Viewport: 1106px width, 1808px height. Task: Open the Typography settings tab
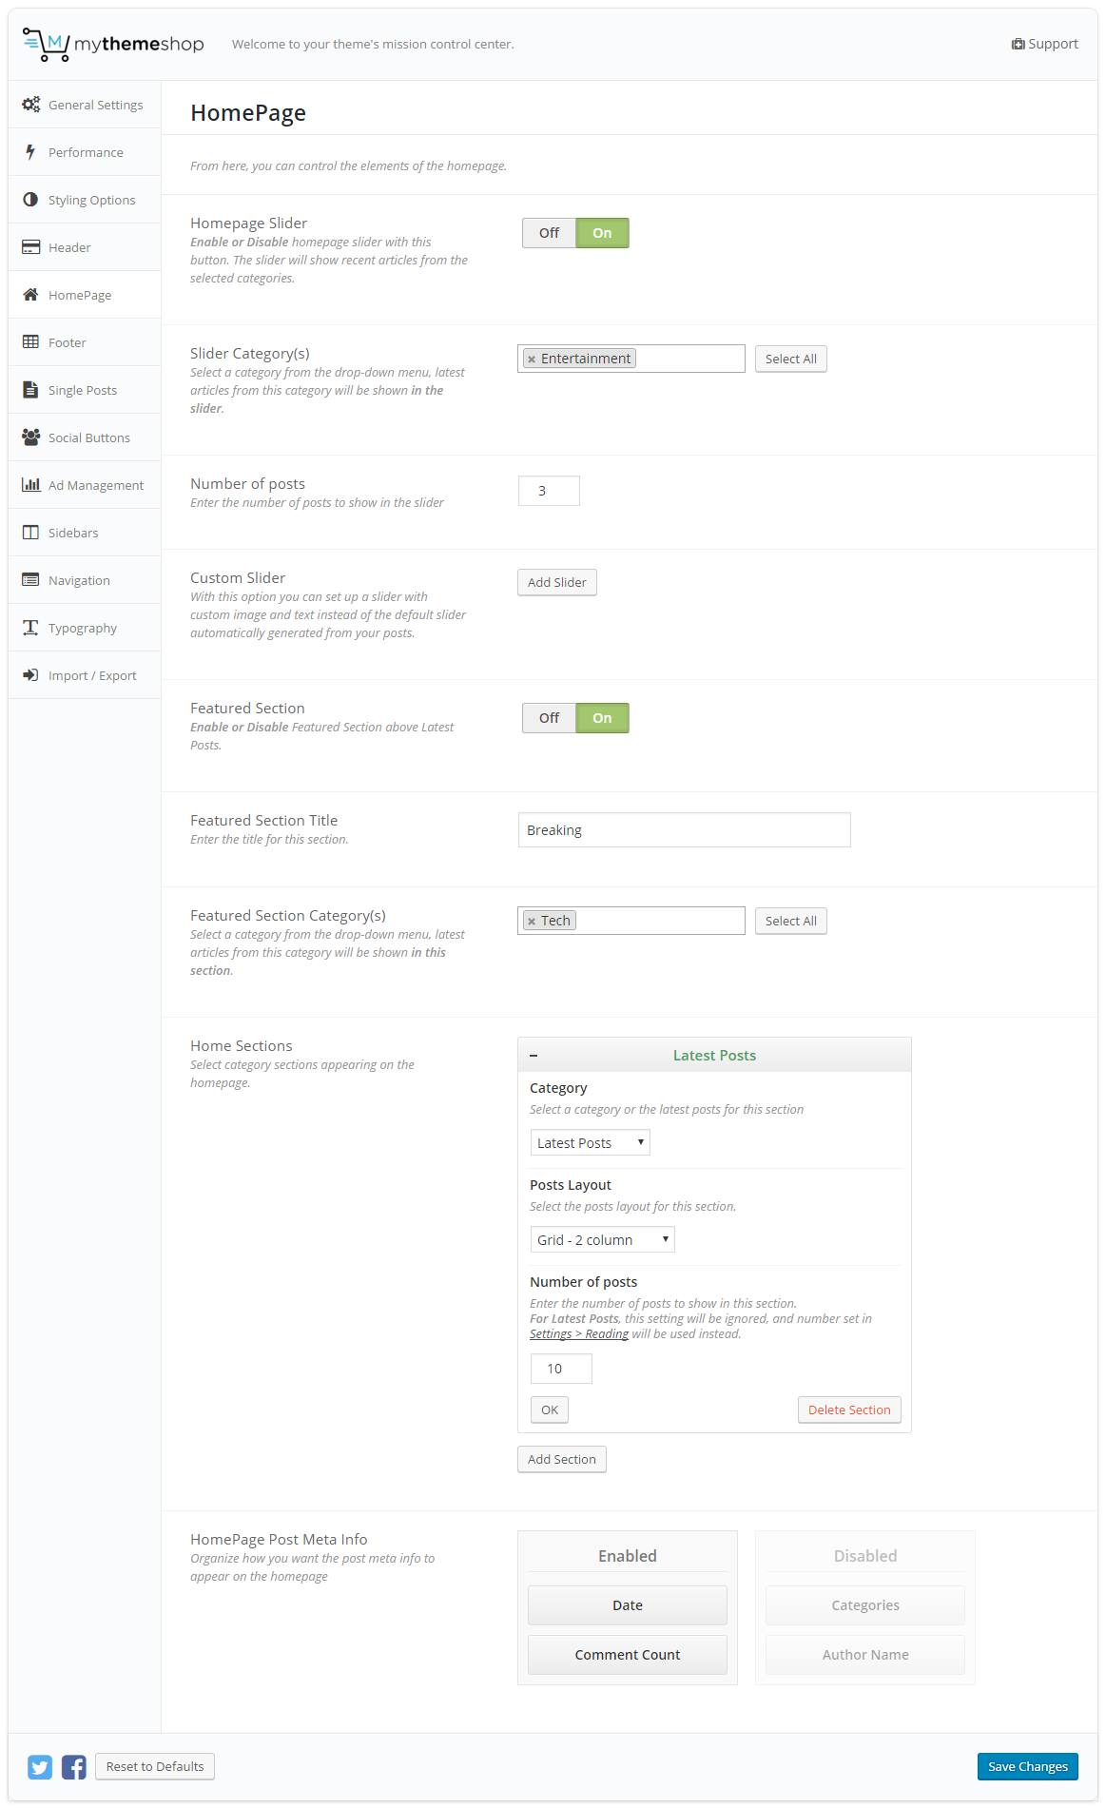click(83, 628)
